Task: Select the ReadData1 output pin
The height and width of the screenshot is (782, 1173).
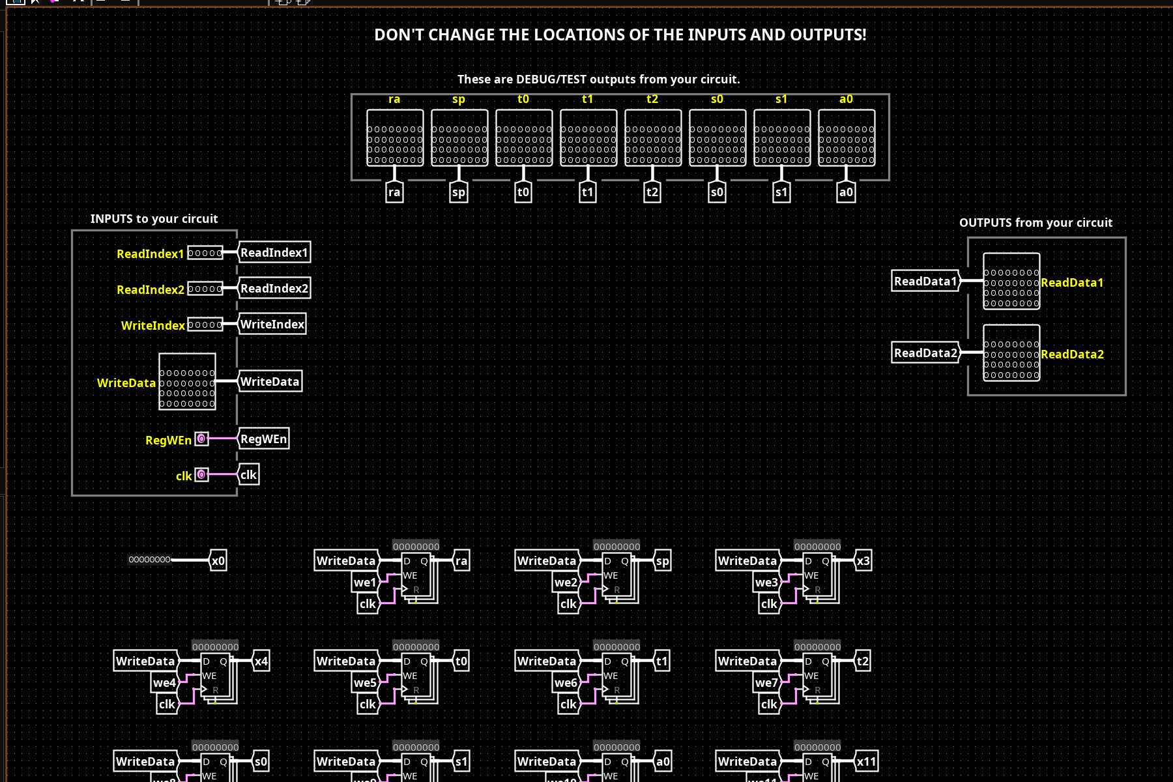Action: (1011, 282)
